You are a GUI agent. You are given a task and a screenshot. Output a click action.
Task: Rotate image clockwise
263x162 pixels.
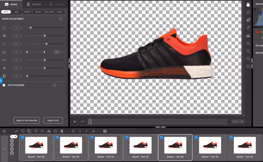pyautogui.click(x=42, y=131)
